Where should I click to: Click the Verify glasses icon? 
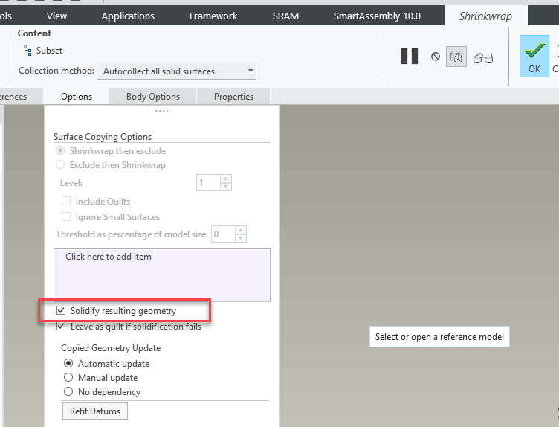483,58
